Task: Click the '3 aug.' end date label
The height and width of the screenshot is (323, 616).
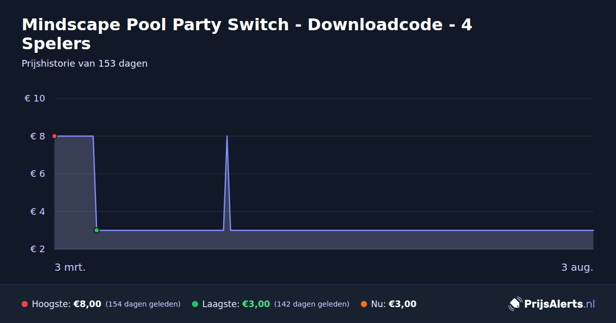Action: point(577,267)
